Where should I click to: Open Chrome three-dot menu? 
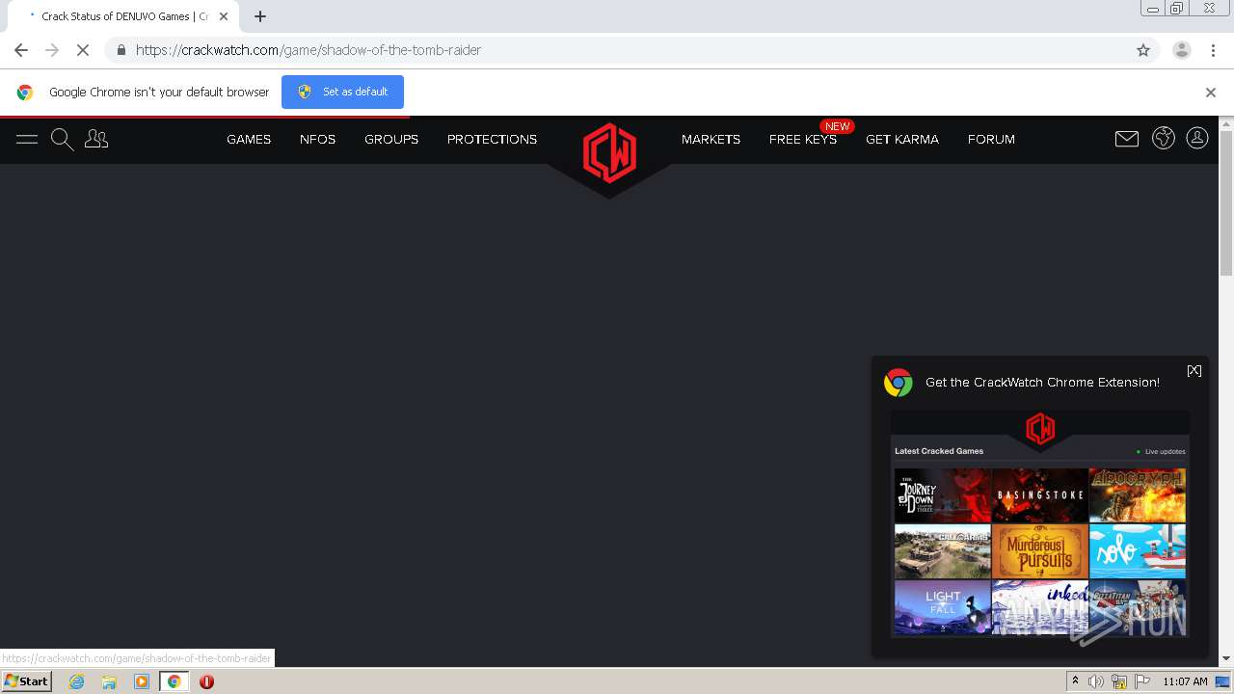click(x=1213, y=50)
